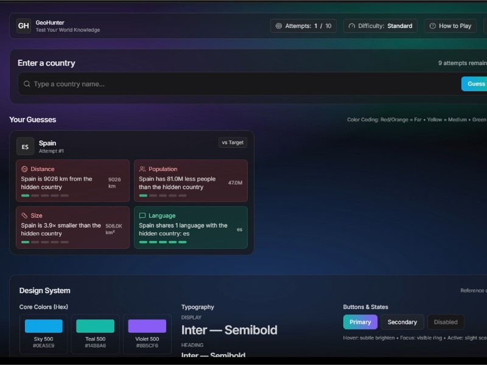Select the Sky 500 color swatch

tap(44, 326)
